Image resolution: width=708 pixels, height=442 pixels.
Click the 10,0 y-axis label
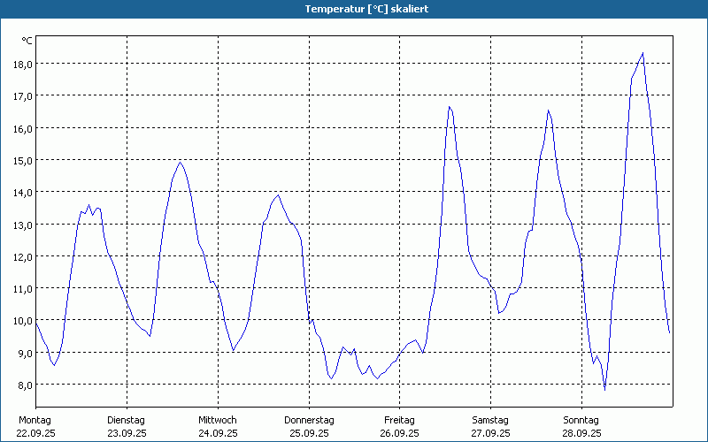pos(22,321)
